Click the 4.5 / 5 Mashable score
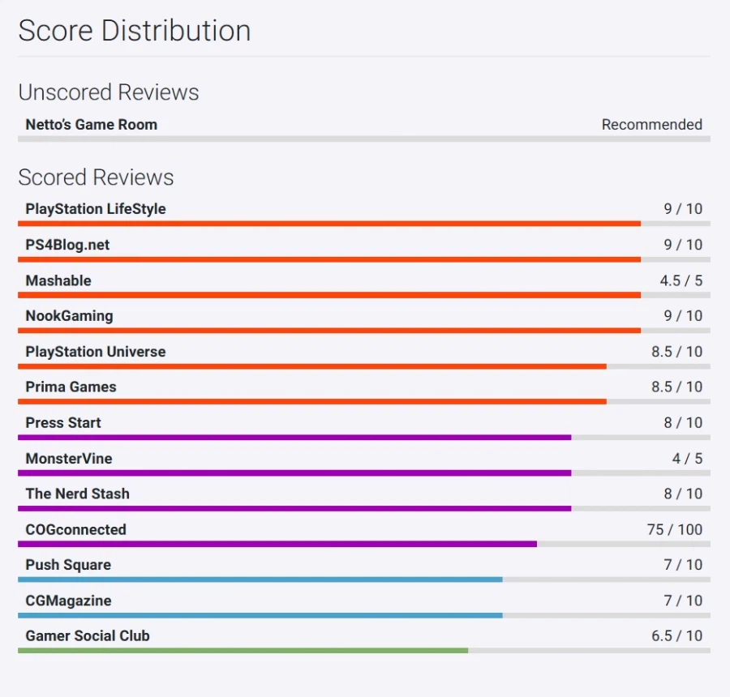The height and width of the screenshot is (697, 730). (681, 280)
